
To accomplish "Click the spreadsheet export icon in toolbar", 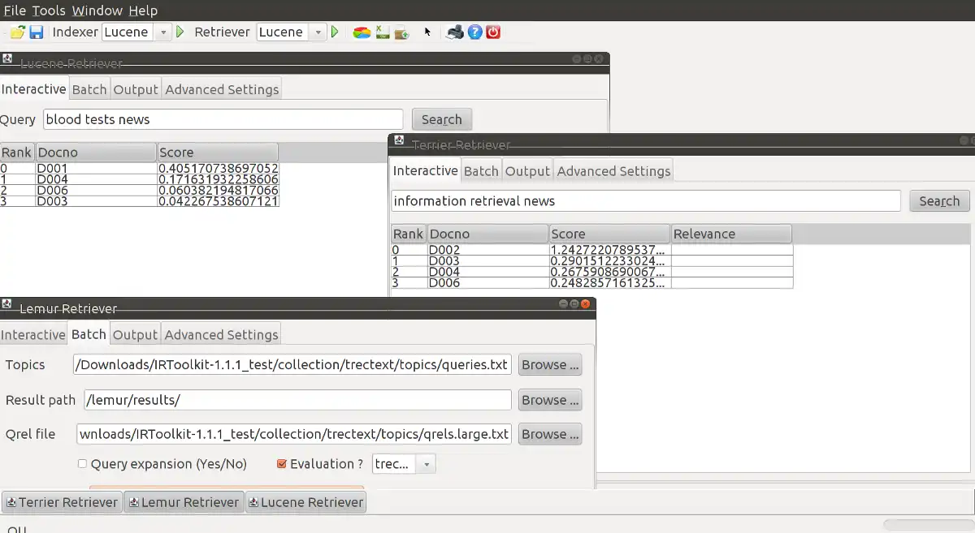I will click(382, 32).
